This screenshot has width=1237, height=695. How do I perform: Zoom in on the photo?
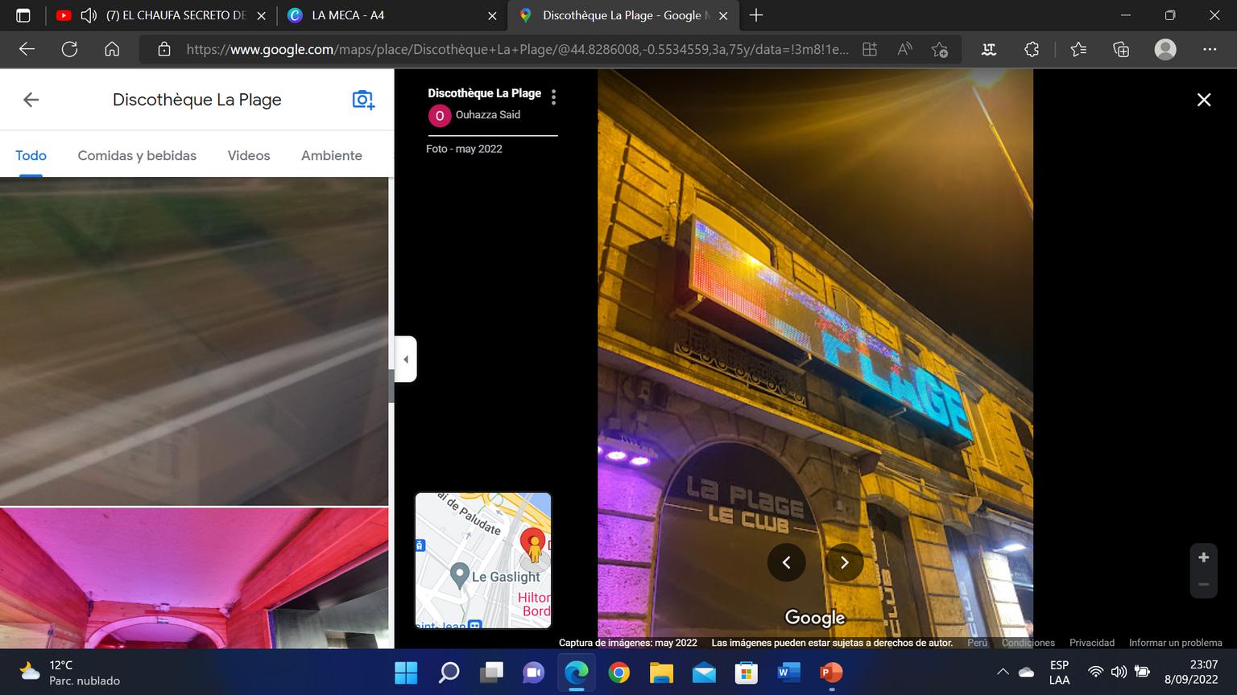1204,557
